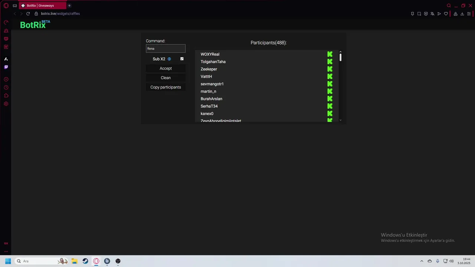Screen dimensions: 475x267
Task: Open the profile account icon
Action: (455, 14)
